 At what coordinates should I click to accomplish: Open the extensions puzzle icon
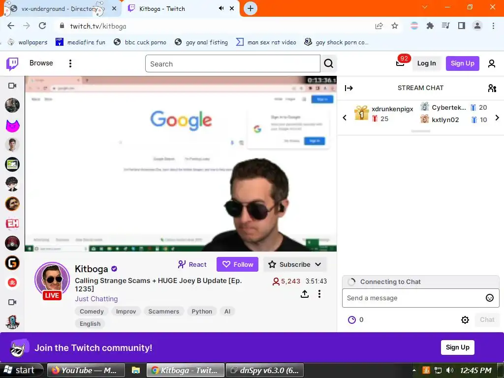coord(430,26)
